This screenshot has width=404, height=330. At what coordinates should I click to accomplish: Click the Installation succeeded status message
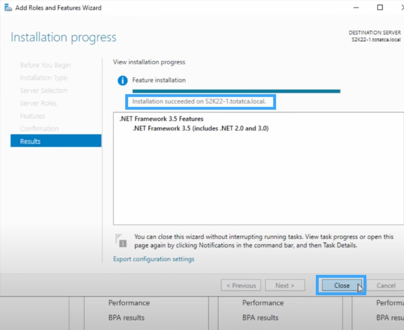pos(200,102)
